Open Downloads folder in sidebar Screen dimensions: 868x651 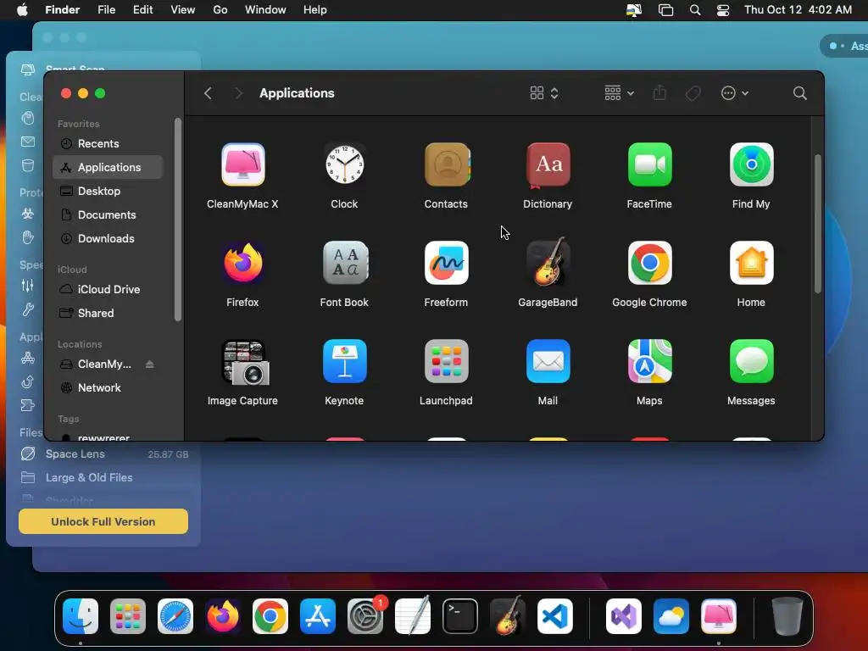coord(108,238)
